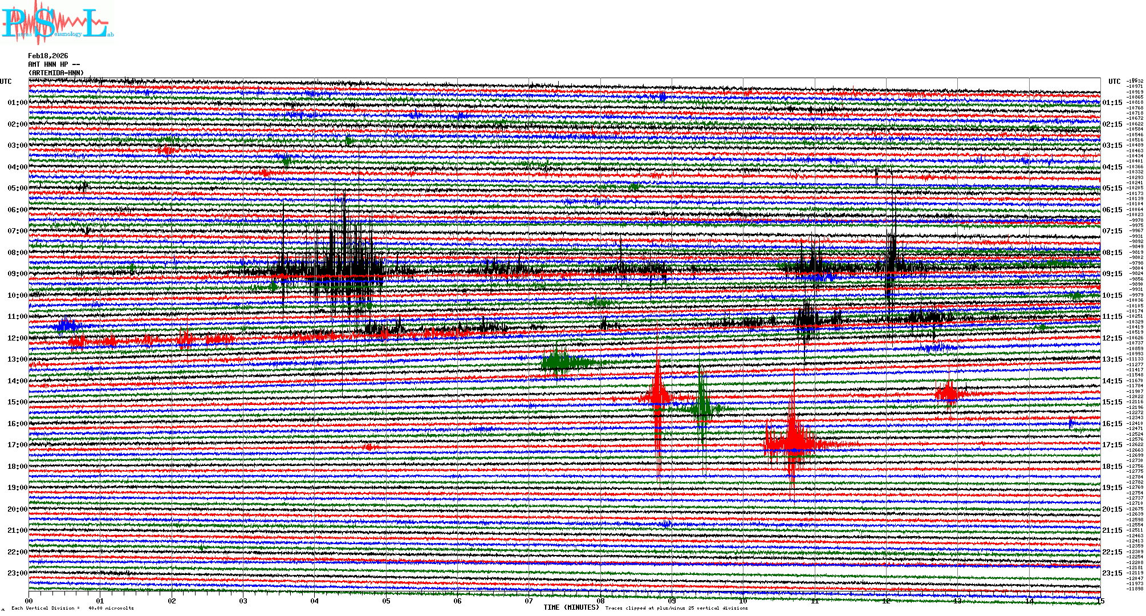1146x616 pixels.
Task: Click minute tick 08 on bottom axis
Action: pos(600,601)
